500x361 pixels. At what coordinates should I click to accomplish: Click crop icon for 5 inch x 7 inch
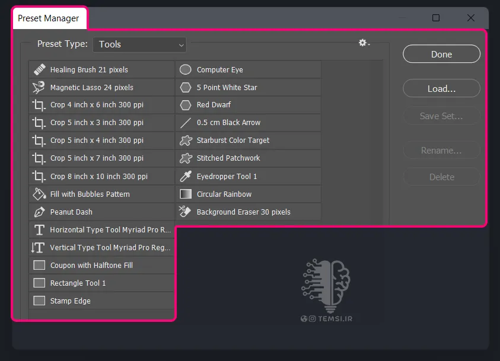coord(39,158)
